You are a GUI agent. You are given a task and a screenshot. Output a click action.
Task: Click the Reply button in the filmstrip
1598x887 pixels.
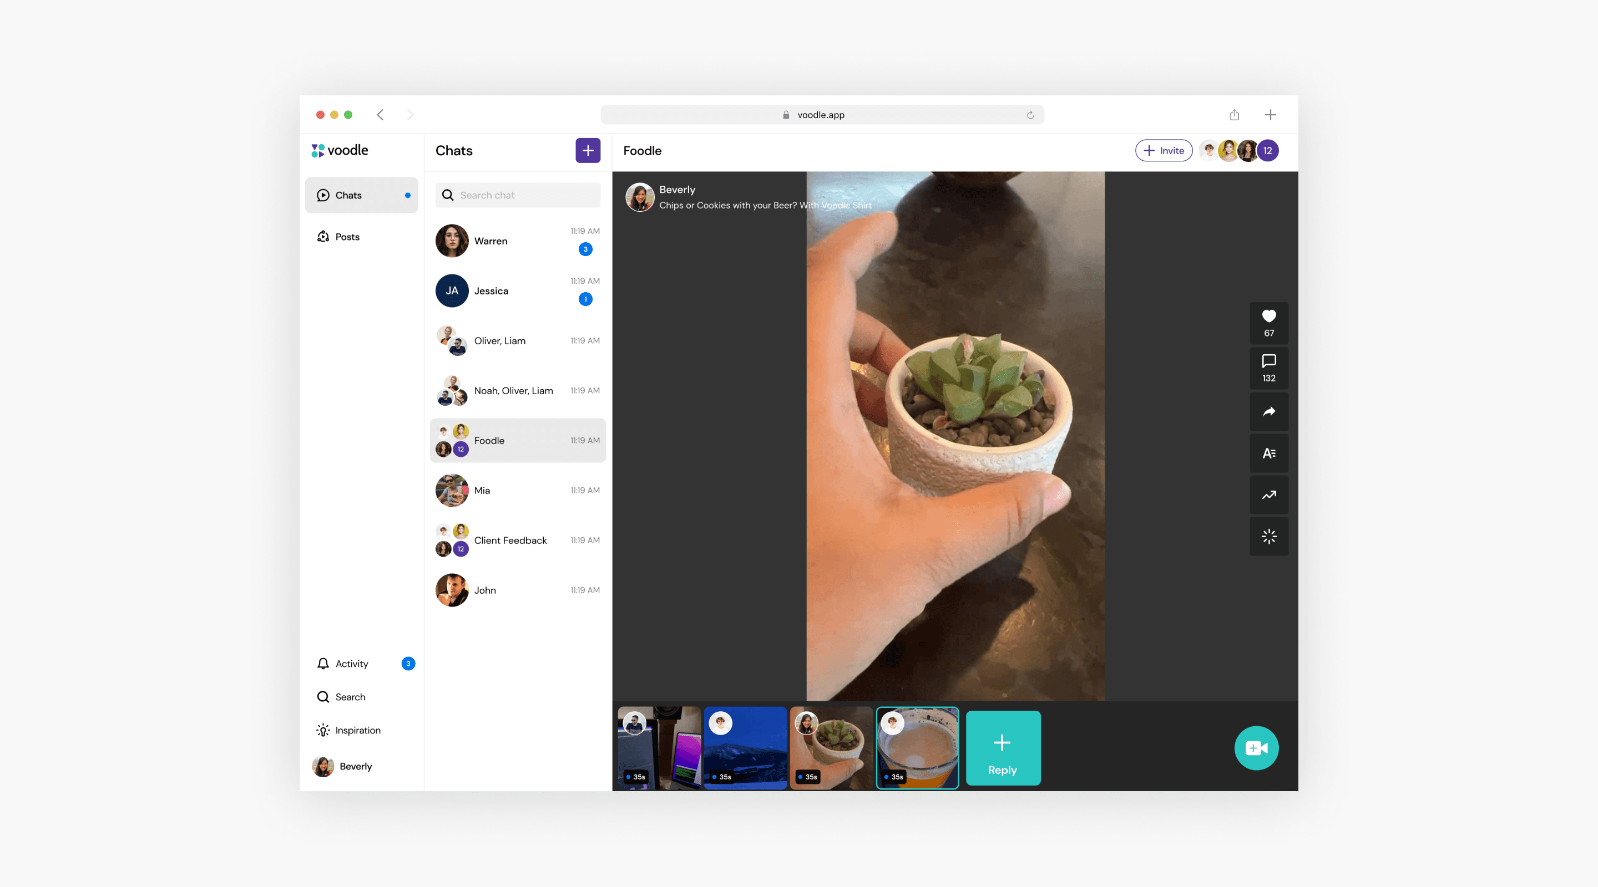coord(1003,748)
